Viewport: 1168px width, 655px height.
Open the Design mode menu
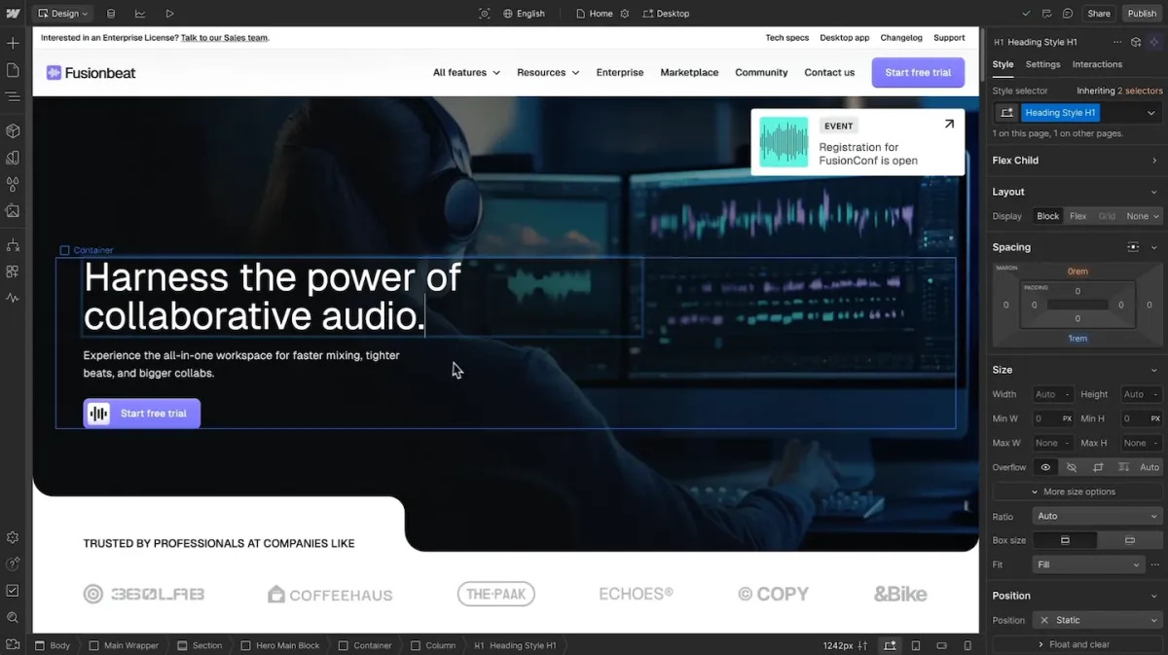point(62,13)
